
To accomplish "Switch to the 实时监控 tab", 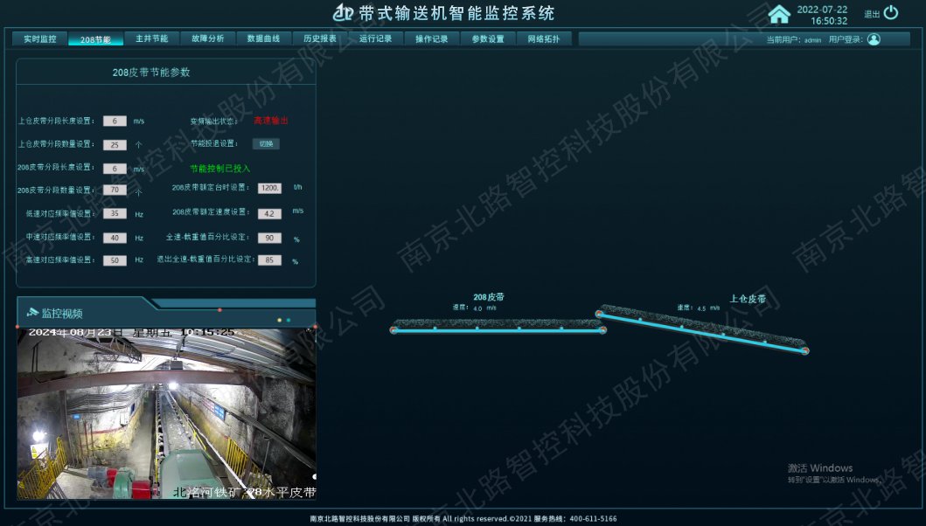I will point(39,39).
